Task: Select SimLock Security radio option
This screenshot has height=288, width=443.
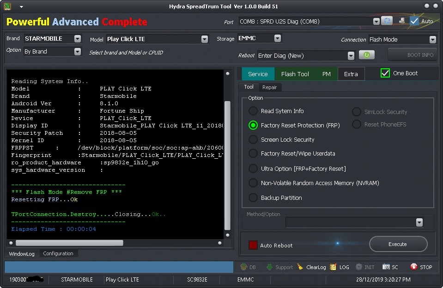Action: point(357,112)
